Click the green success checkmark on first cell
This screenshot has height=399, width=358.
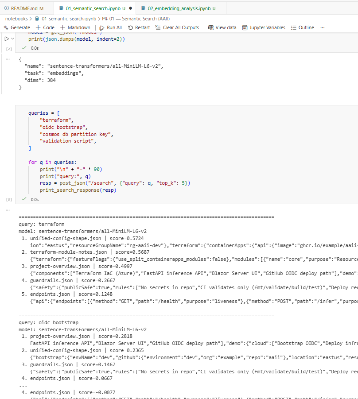coord(24,48)
